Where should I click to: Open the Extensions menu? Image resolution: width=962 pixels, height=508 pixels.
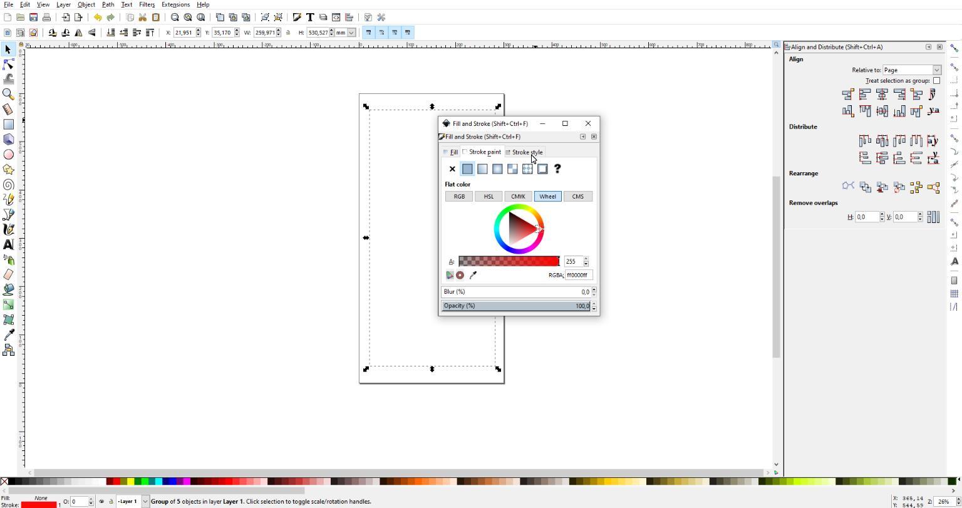pos(175,4)
